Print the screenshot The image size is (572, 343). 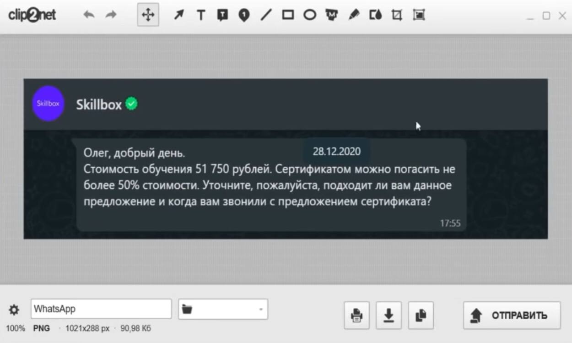[356, 316]
